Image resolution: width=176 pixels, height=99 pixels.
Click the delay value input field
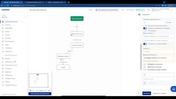(154, 22)
